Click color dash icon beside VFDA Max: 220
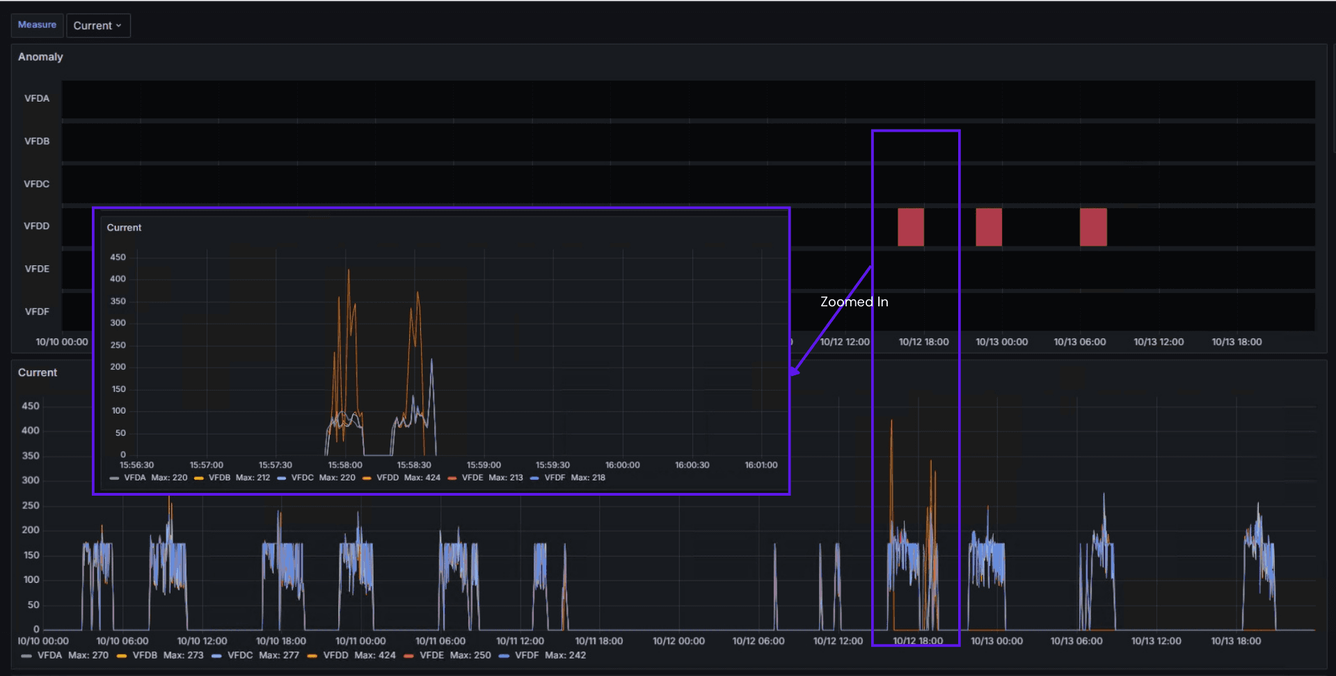1336x676 pixels. pos(114,478)
